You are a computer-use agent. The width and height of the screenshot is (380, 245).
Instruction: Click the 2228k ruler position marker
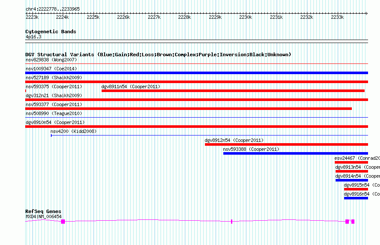coord(184,17)
